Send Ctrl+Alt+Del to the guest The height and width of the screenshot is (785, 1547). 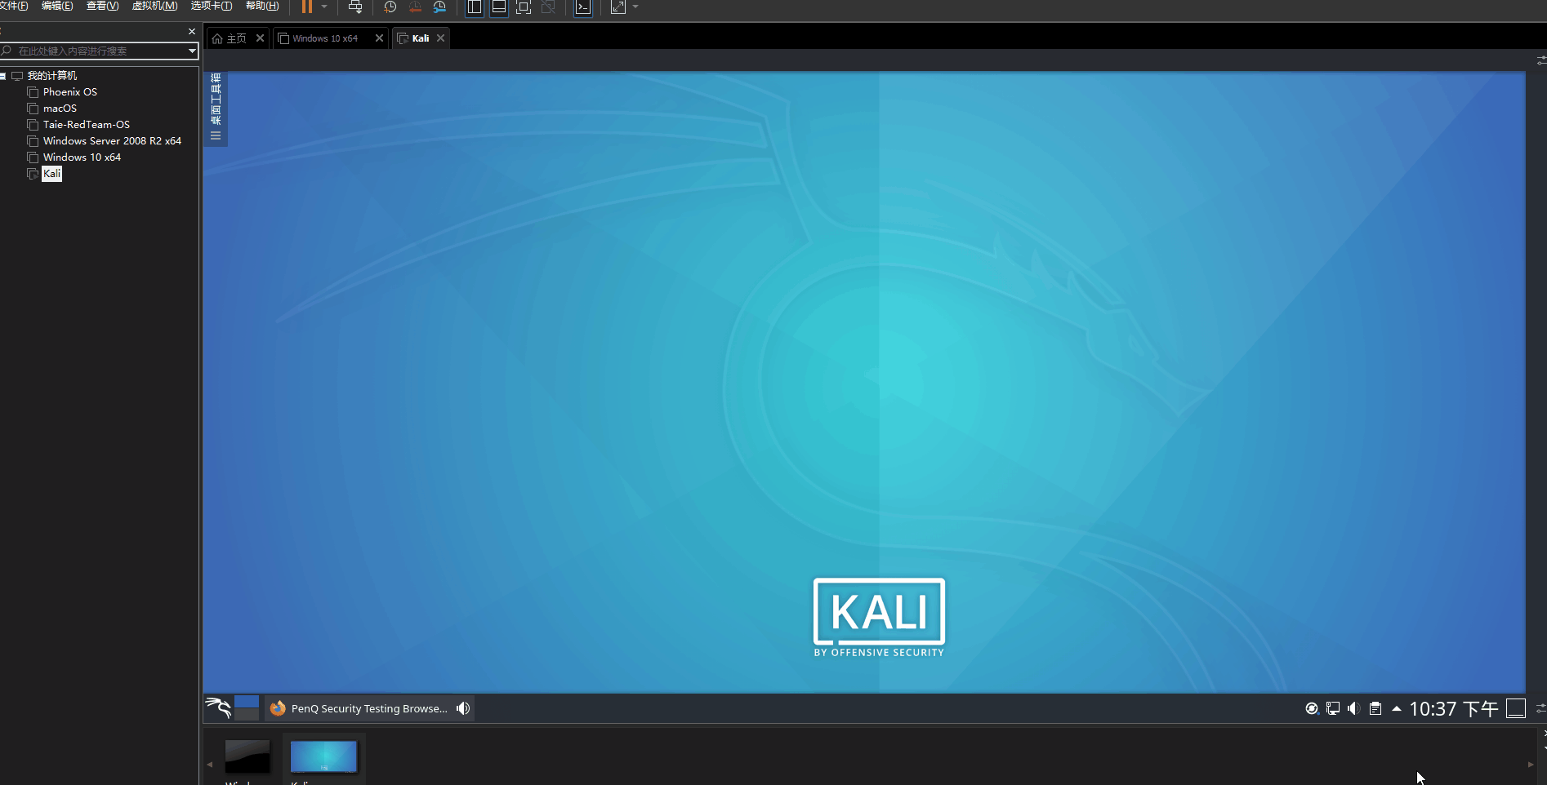point(355,7)
